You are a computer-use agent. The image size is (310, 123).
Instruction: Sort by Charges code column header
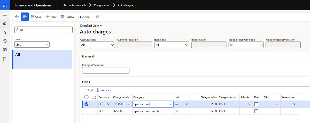pyautogui.click(x=121, y=97)
